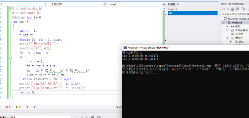Expand the 外部依赖项 node
The image size is (249, 118).
pos(227,30)
